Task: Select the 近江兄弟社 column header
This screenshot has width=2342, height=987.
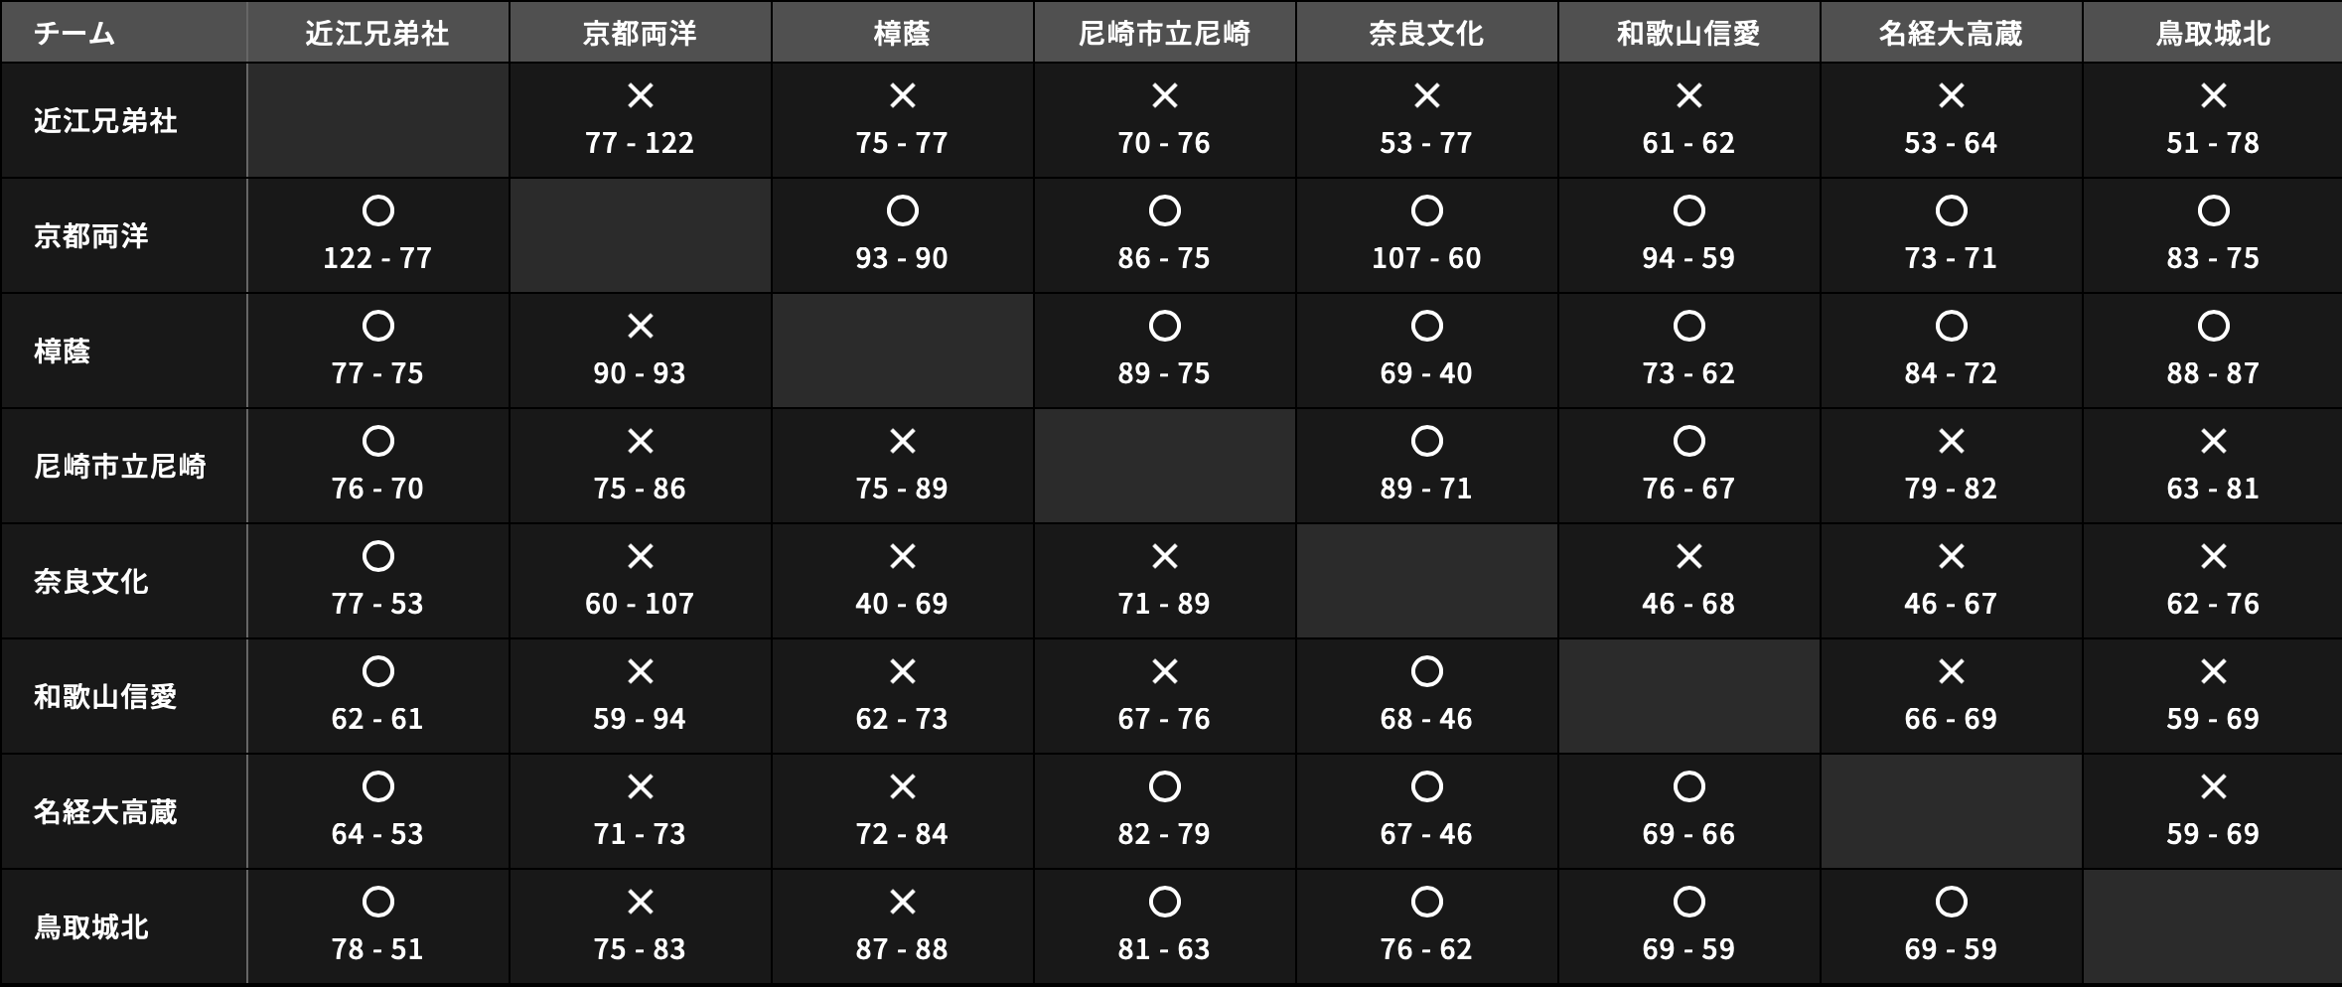Action: (377, 34)
